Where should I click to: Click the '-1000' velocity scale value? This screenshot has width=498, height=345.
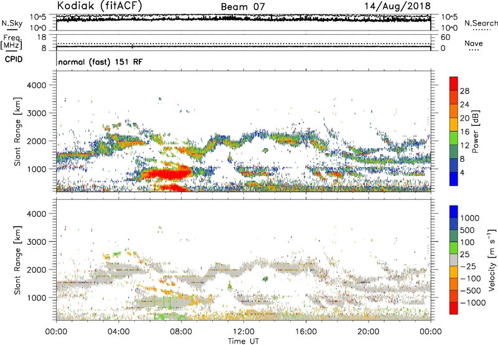(x=473, y=303)
